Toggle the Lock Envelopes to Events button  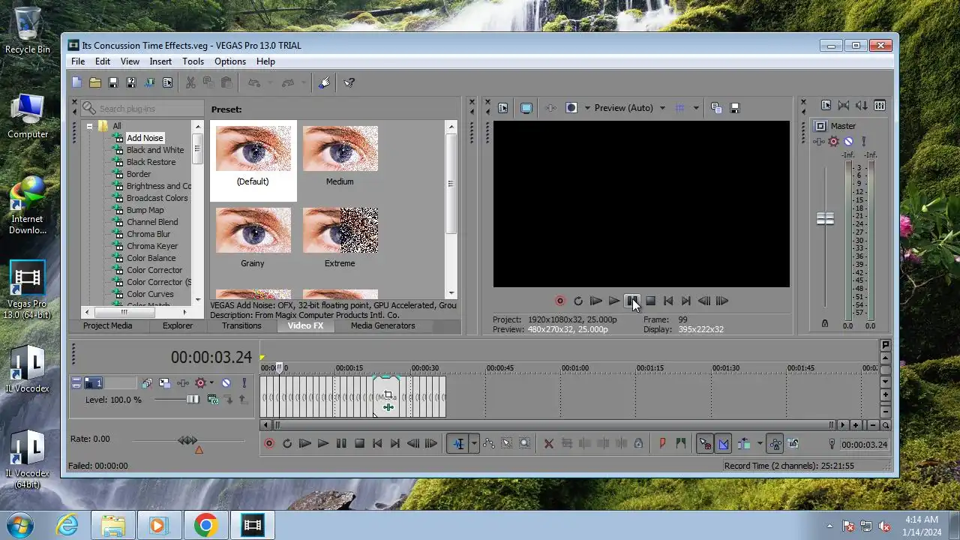tap(775, 444)
